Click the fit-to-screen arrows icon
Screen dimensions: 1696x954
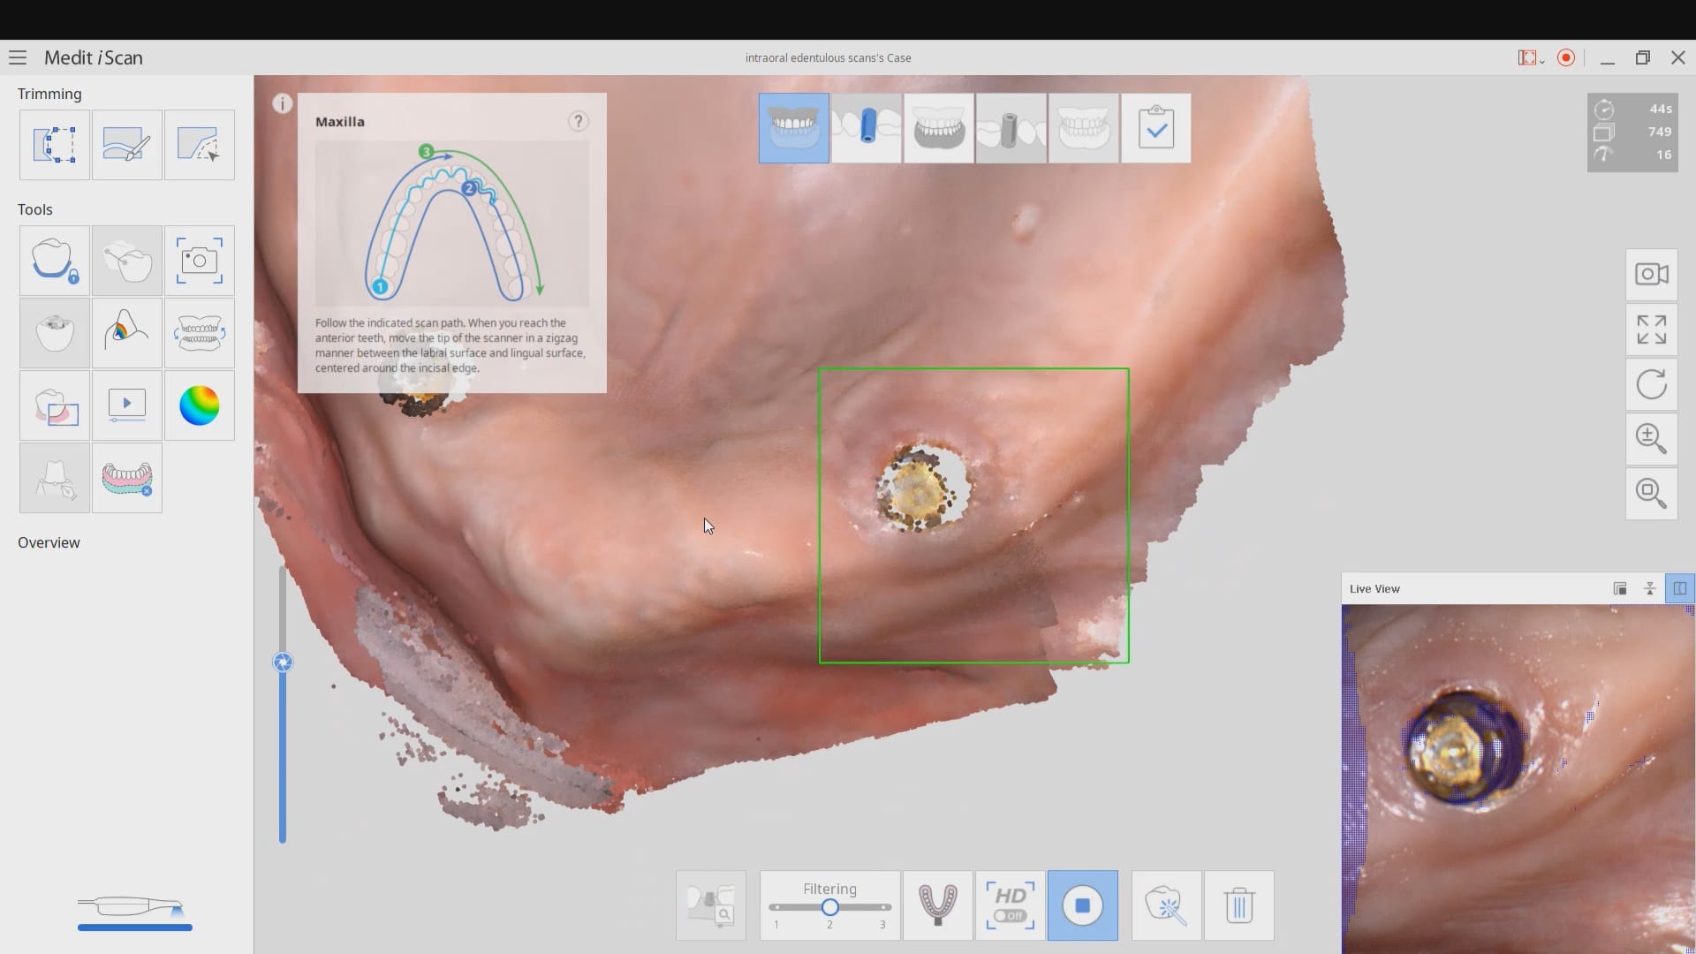coord(1652,329)
